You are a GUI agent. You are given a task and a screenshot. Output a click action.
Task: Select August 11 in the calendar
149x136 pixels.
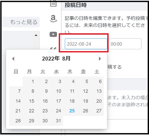tap(70, 91)
